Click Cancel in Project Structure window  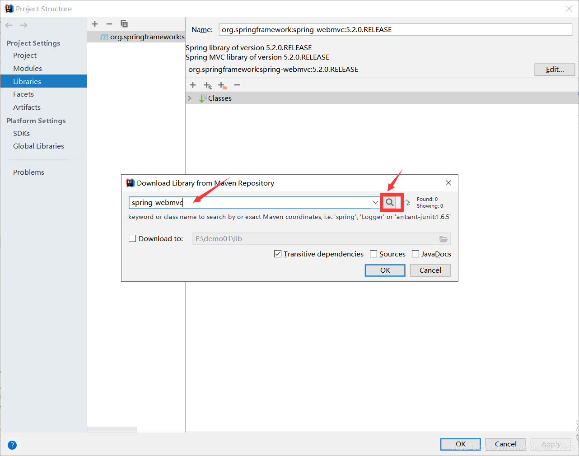[x=505, y=444]
